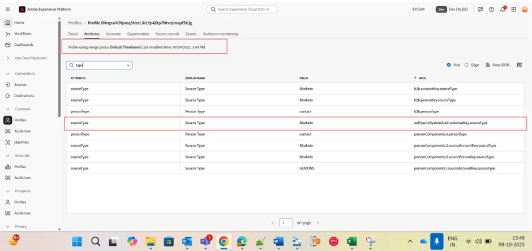The width and height of the screenshot is (532, 251).
Task: Collapse the Privacy section
Action: [x=8, y=226]
